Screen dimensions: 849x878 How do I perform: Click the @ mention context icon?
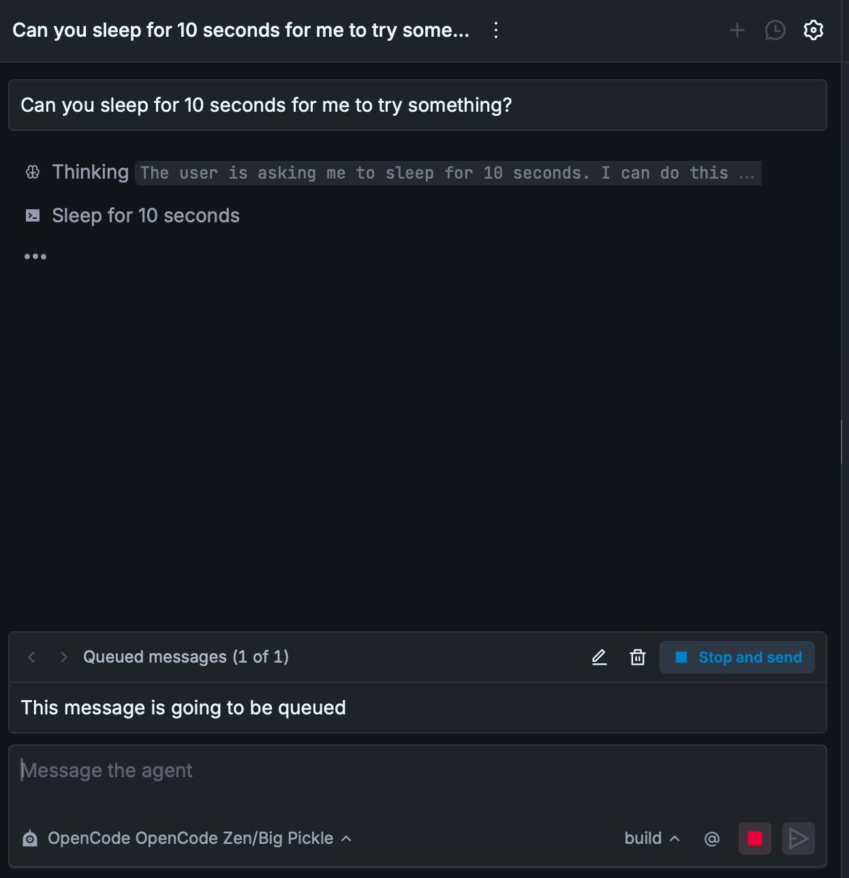(x=711, y=838)
